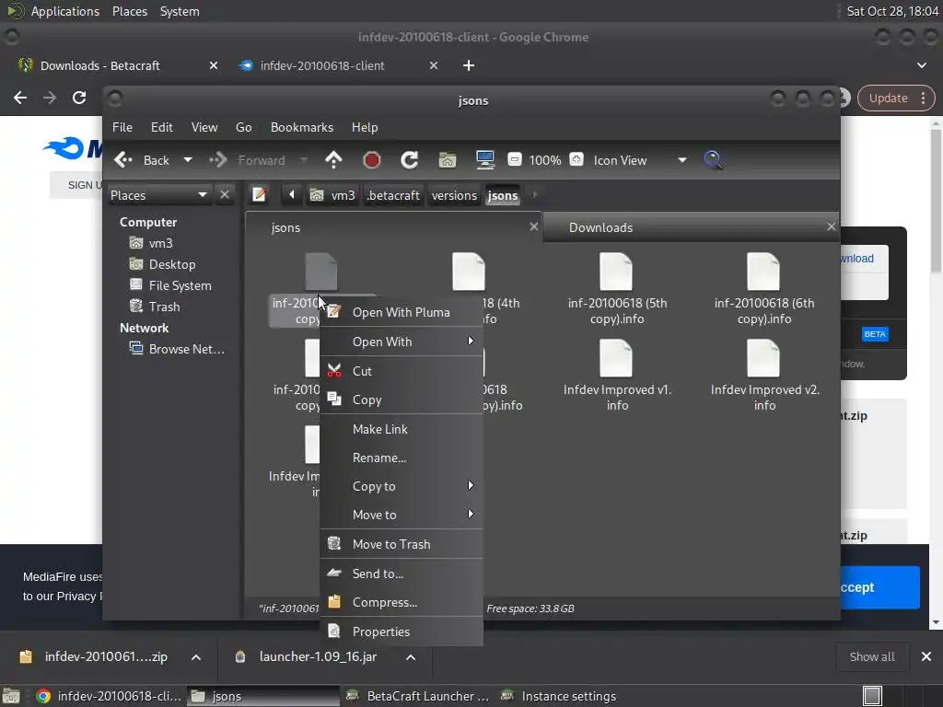Zoom in with the plus icon
This screenshot has width=943, height=707.
[x=576, y=160]
